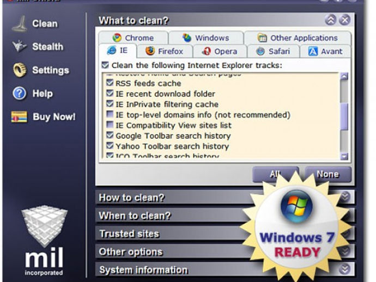Click the Safari compass icon

(260, 51)
